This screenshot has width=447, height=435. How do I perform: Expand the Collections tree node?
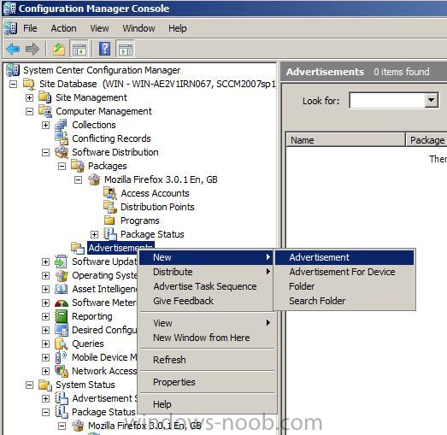[x=45, y=125]
